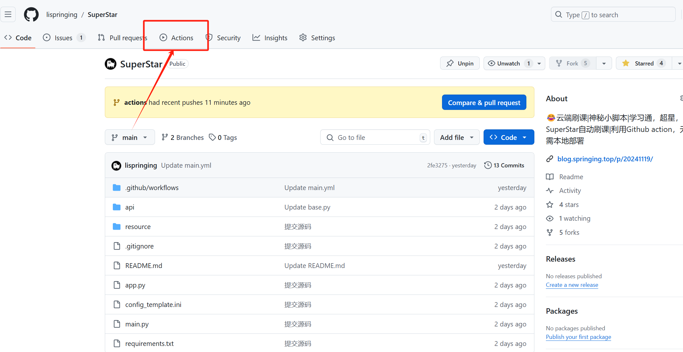Click the eye icon beside 1 watching
683x352 pixels.
pos(550,218)
